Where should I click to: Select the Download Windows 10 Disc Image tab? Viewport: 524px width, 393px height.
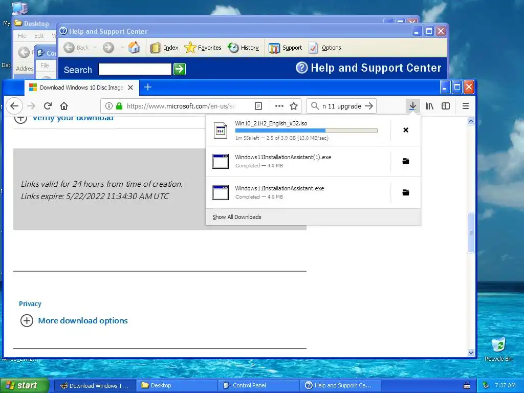pyautogui.click(x=81, y=88)
